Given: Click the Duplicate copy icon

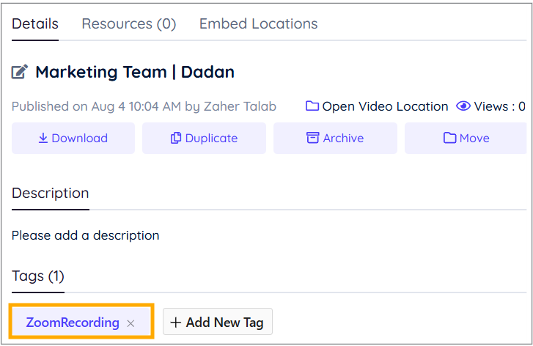Looking at the screenshot, I should tap(176, 138).
